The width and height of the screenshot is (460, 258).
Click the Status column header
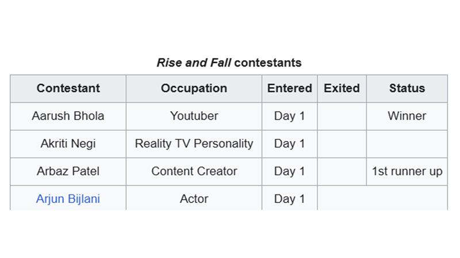pos(407,88)
